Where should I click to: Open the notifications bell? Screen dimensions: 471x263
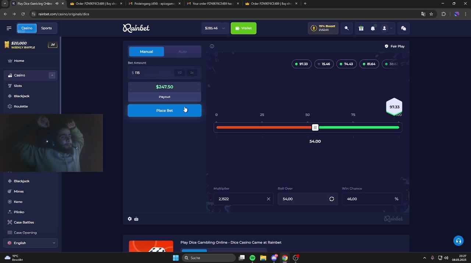(x=373, y=28)
